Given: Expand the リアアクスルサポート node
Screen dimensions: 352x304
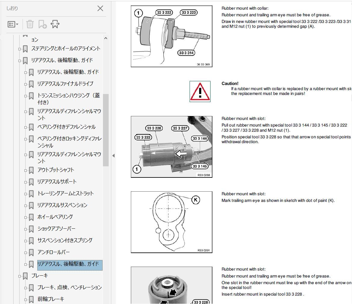Looking at the screenshot, I should (26, 182).
